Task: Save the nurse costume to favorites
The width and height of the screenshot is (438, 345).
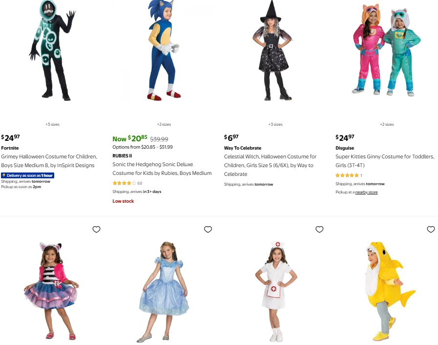Action: pos(319,230)
